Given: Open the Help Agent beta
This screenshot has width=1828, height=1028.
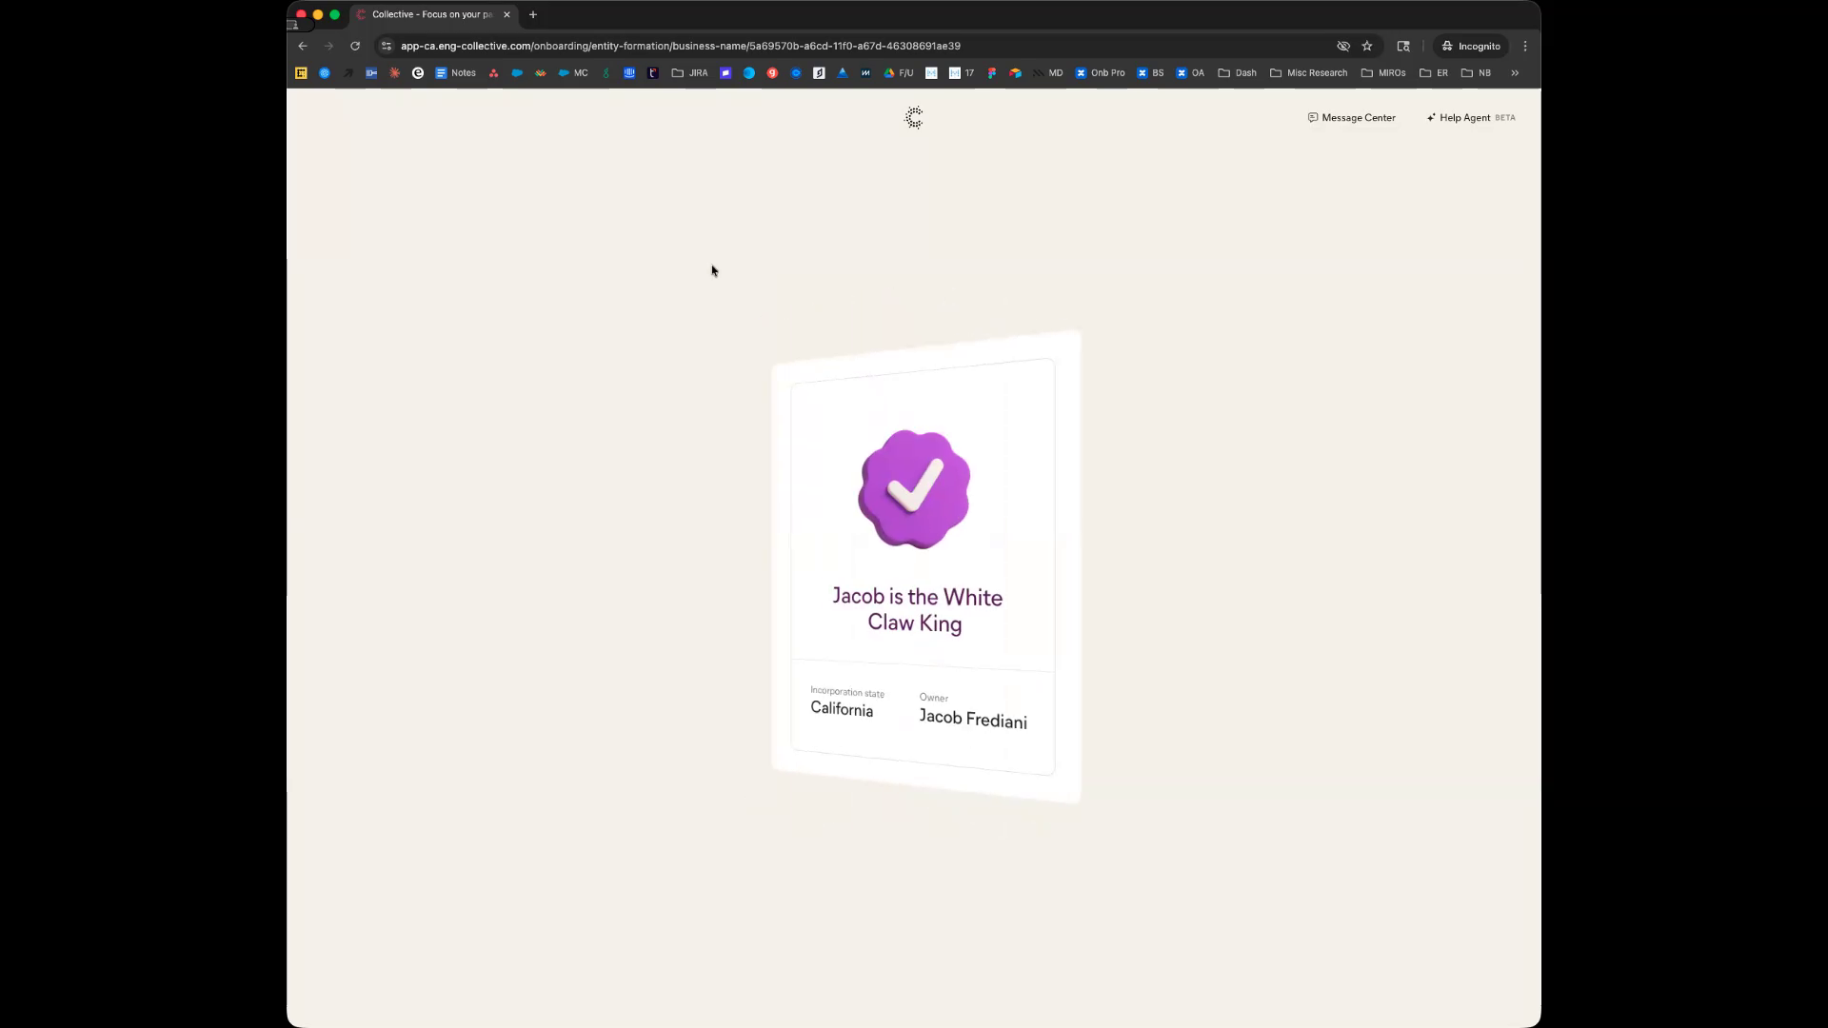Looking at the screenshot, I should (1470, 117).
